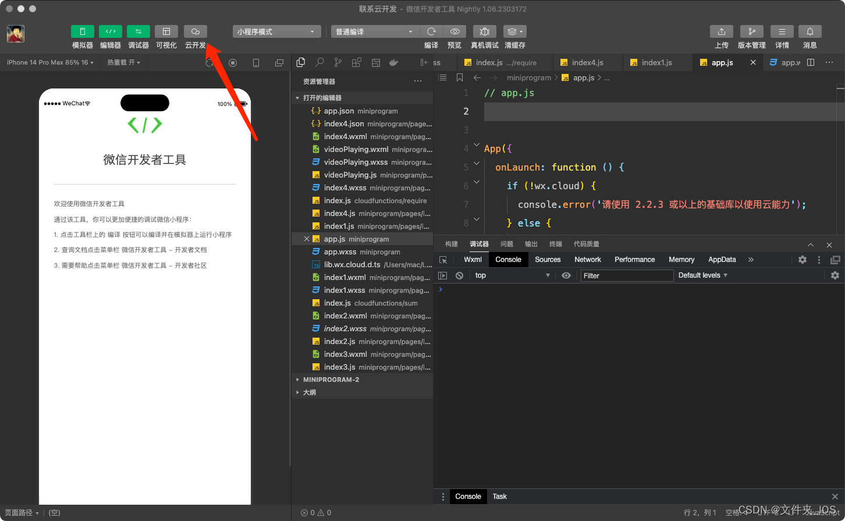The height and width of the screenshot is (521, 845).
Task: Open the Default levels dropdown
Action: pyautogui.click(x=703, y=275)
